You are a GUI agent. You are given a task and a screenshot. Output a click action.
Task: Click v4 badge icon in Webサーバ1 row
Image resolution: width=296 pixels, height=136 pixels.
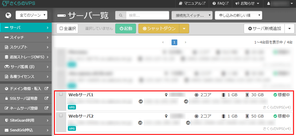(x=141, y=102)
